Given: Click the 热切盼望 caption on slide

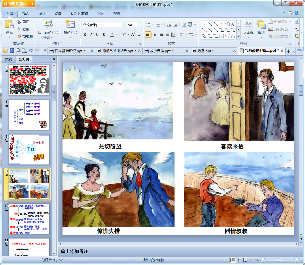Looking at the screenshot, I should click(x=110, y=146).
